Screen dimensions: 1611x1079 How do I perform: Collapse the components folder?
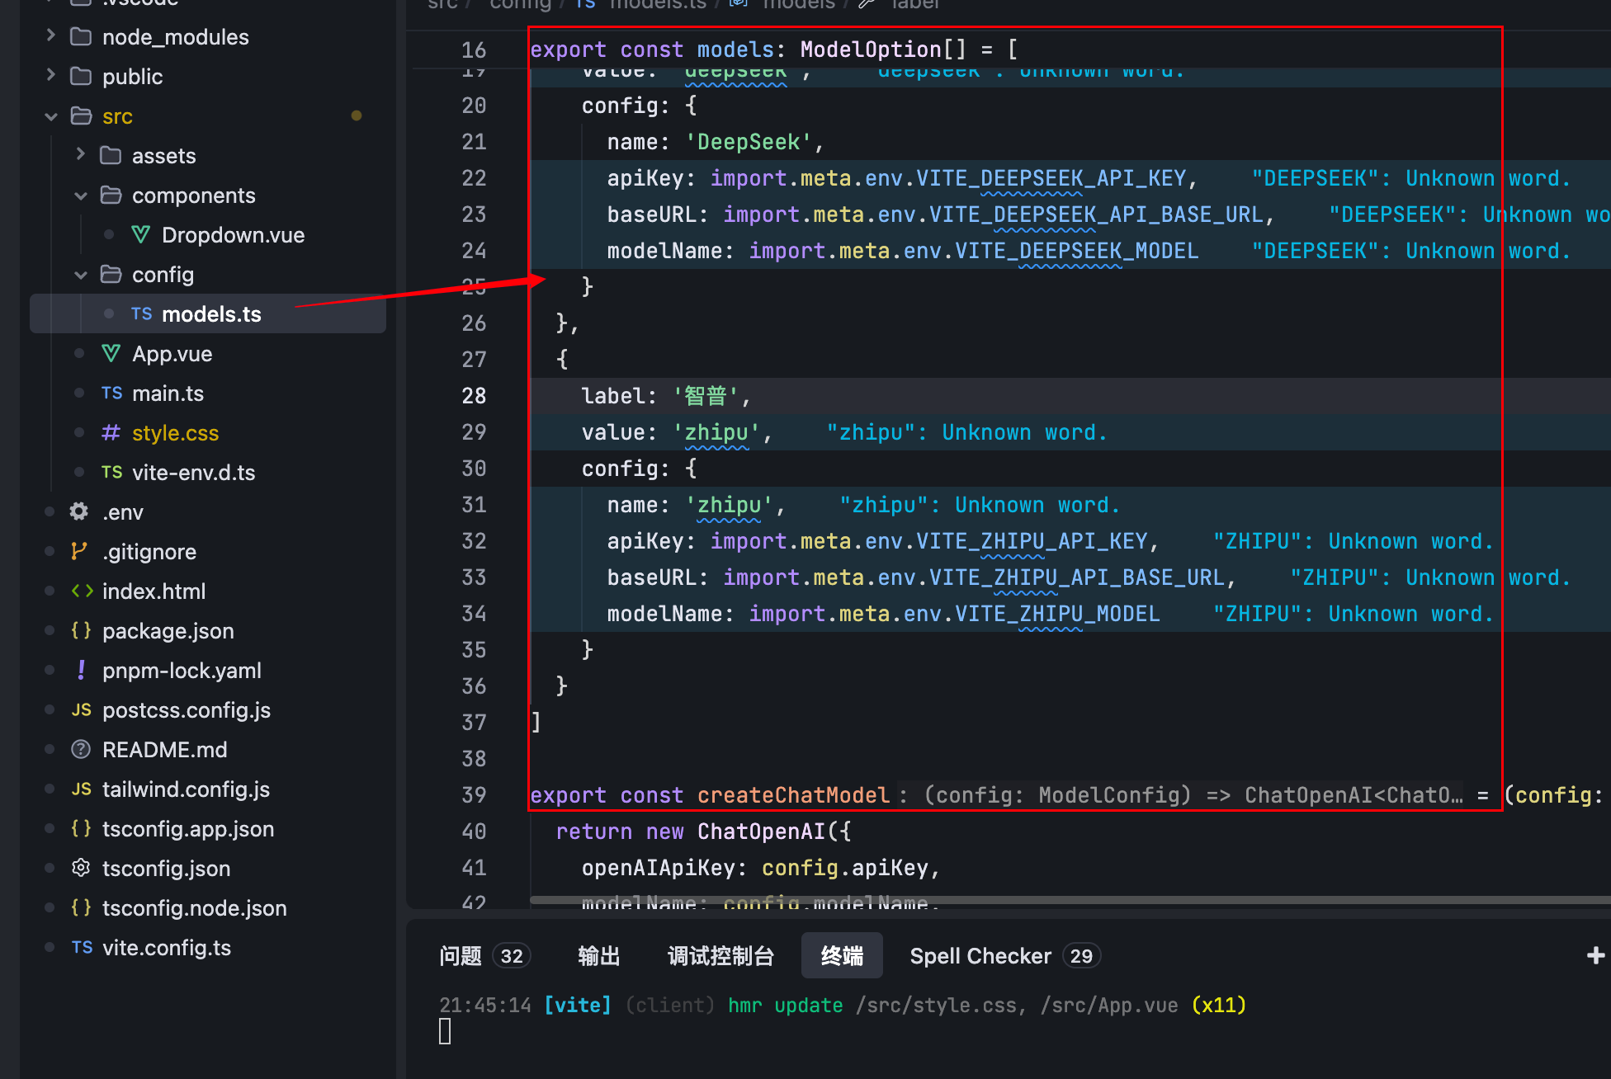tap(81, 196)
